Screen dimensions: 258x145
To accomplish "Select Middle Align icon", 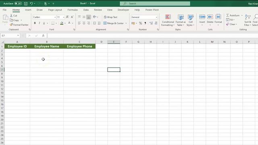I will [84, 17].
